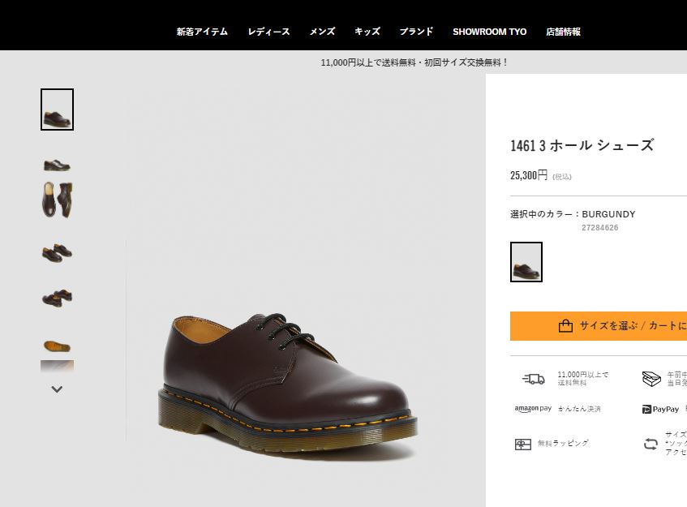The image size is (687, 507).
Task: Open the キッズ menu
Action: pyautogui.click(x=367, y=32)
